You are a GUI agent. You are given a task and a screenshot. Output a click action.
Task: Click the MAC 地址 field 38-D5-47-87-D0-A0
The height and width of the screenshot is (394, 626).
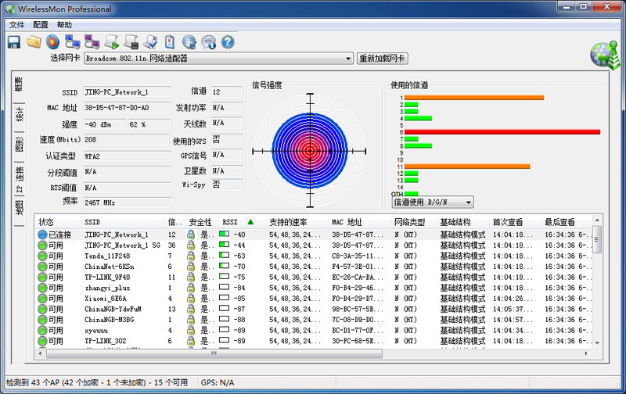point(127,108)
